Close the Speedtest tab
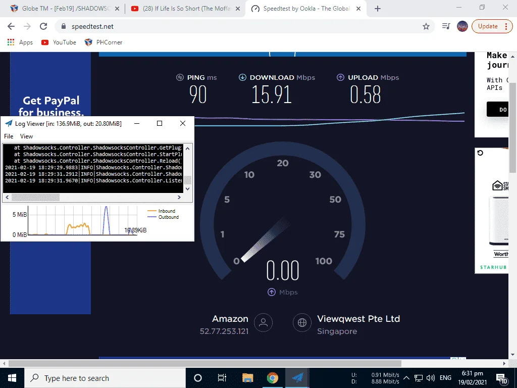The height and width of the screenshot is (388, 517). coord(359,9)
